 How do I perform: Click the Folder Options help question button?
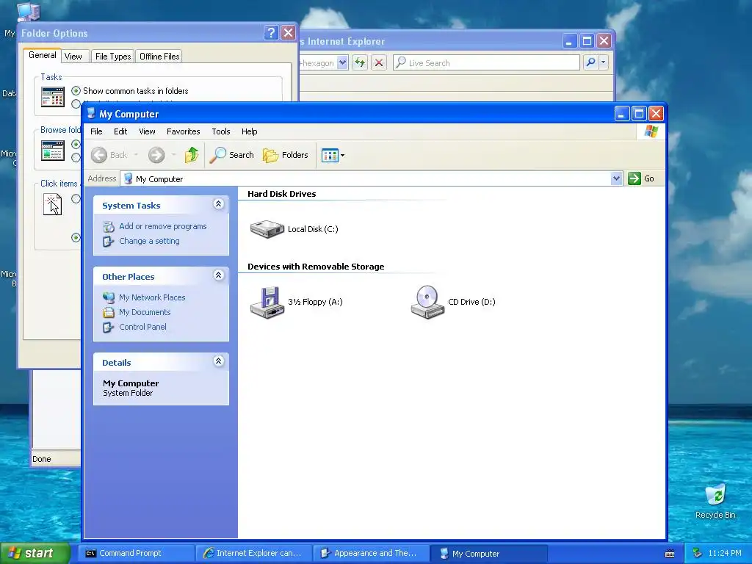(x=271, y=33)
